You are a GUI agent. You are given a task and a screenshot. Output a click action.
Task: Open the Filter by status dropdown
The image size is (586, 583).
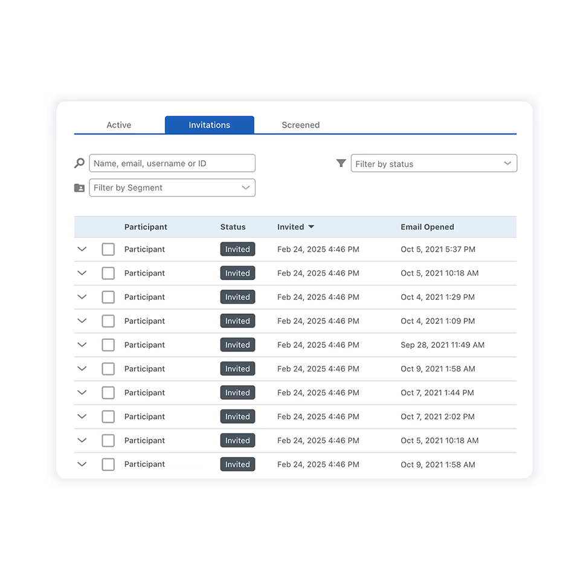[434, 163]
